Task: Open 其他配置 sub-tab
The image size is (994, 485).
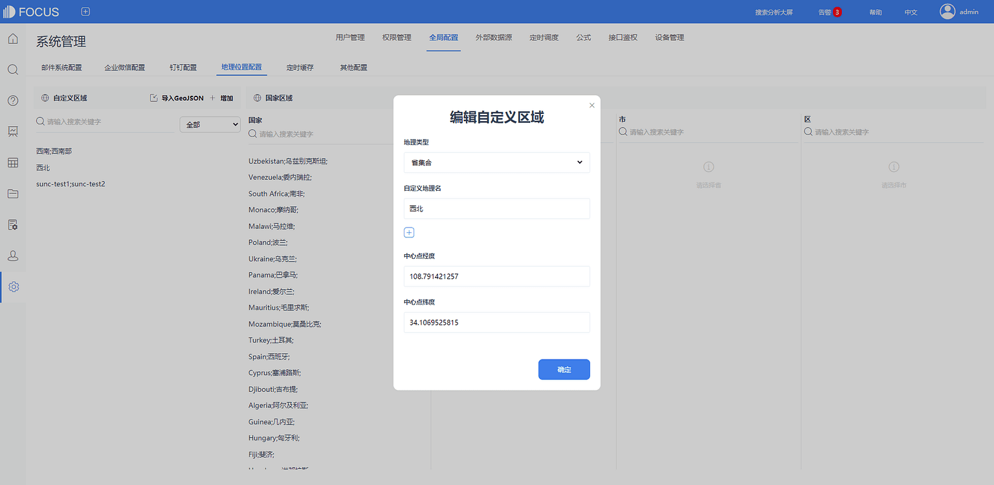Action: [353, 67]
